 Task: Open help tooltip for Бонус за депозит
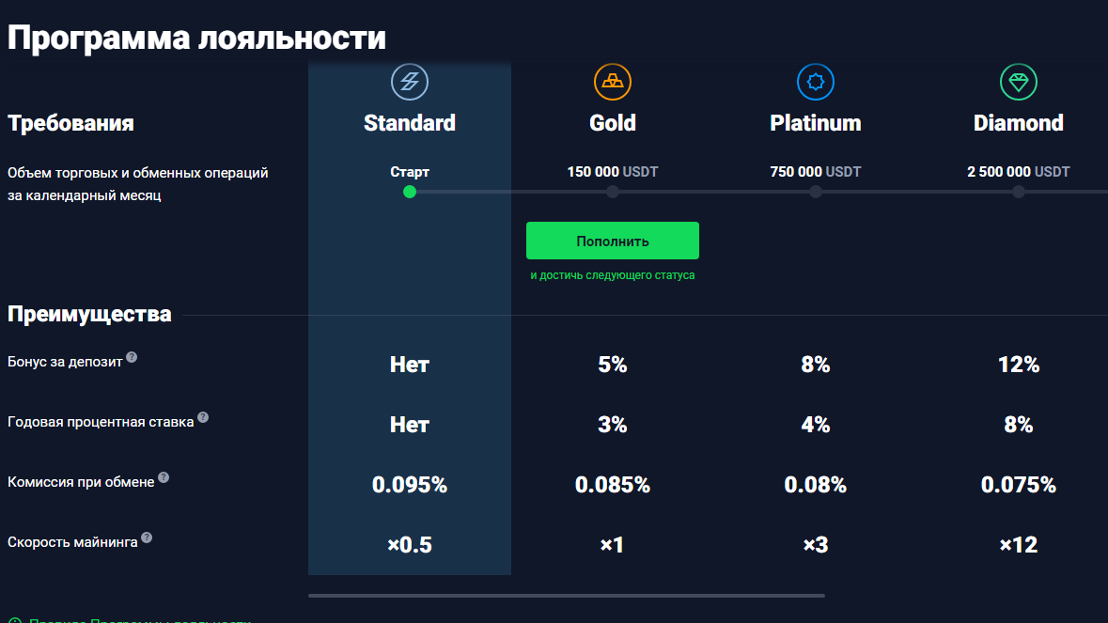click(132, 357)
